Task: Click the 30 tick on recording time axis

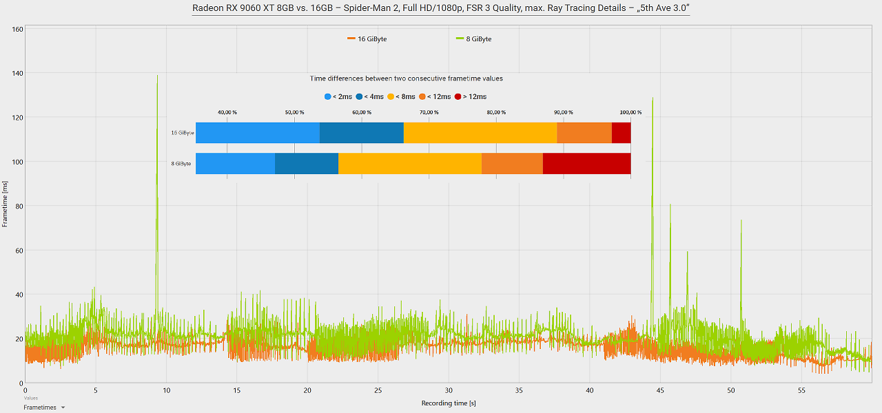Action: coord(449,390)
